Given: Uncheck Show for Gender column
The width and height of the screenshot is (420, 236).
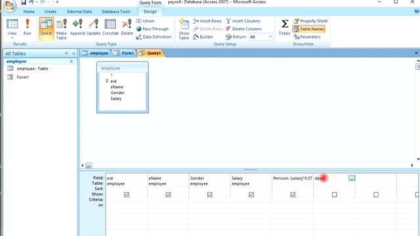Looking at the screenshot, I should point(210,195).
